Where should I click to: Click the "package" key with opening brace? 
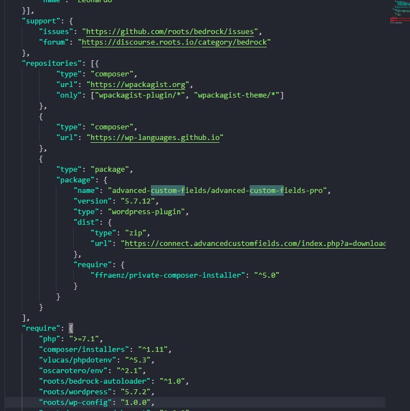pos(82,180)
